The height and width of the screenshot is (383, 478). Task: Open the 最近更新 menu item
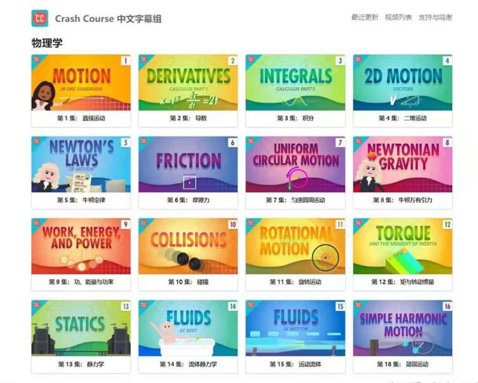click(x=365, y=17)
